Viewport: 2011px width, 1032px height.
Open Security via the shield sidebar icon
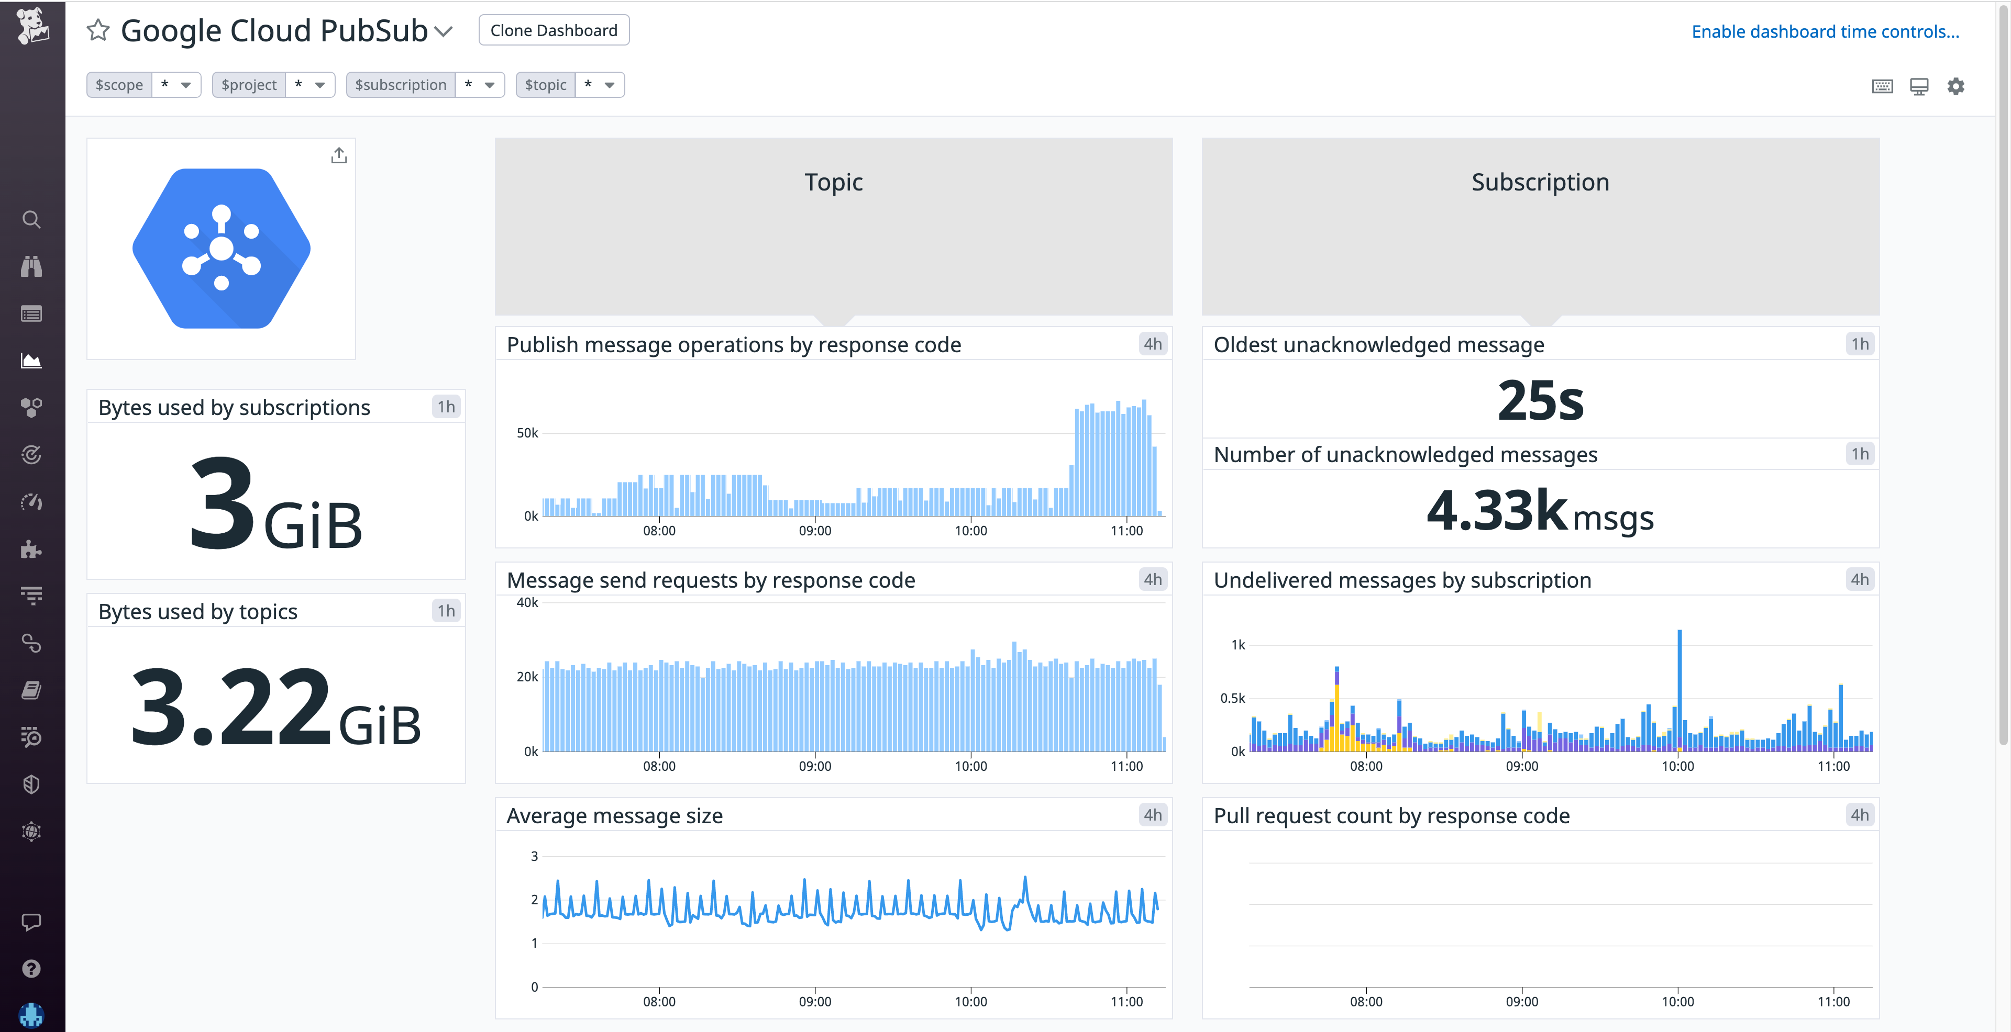click(x=31, y=784)
